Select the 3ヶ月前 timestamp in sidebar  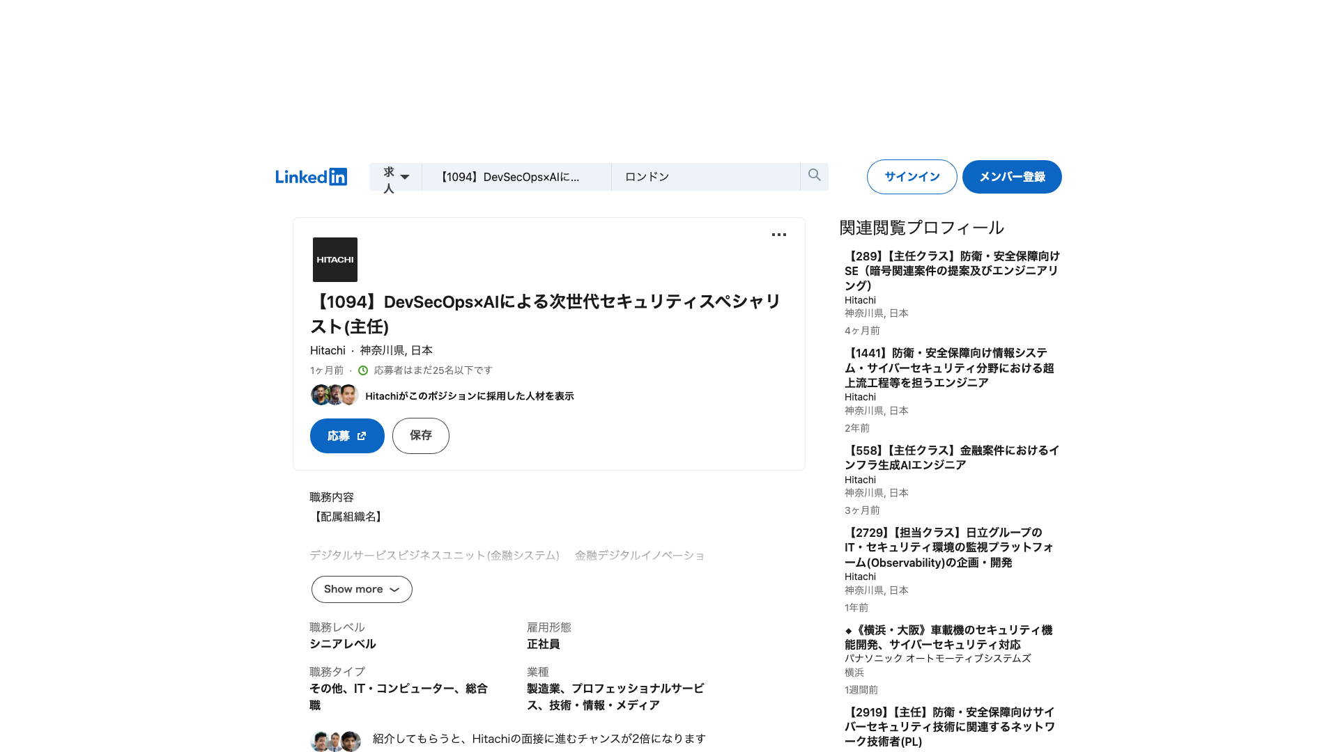click(x=862, y=510)
